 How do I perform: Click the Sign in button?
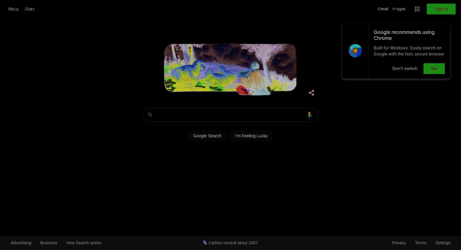click(441, 9)
